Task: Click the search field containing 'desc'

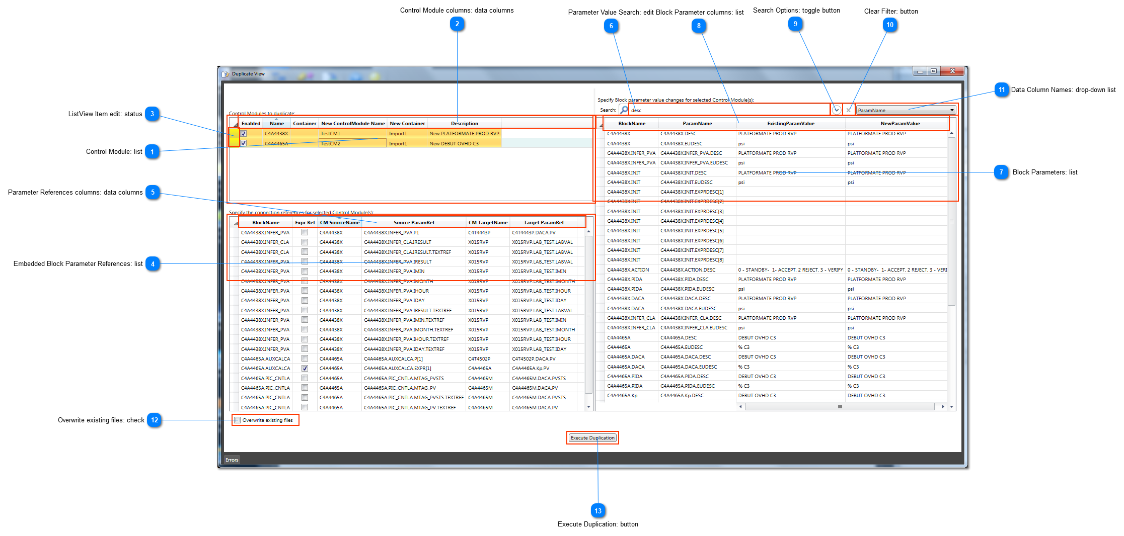Action: (x=729, y=110)
